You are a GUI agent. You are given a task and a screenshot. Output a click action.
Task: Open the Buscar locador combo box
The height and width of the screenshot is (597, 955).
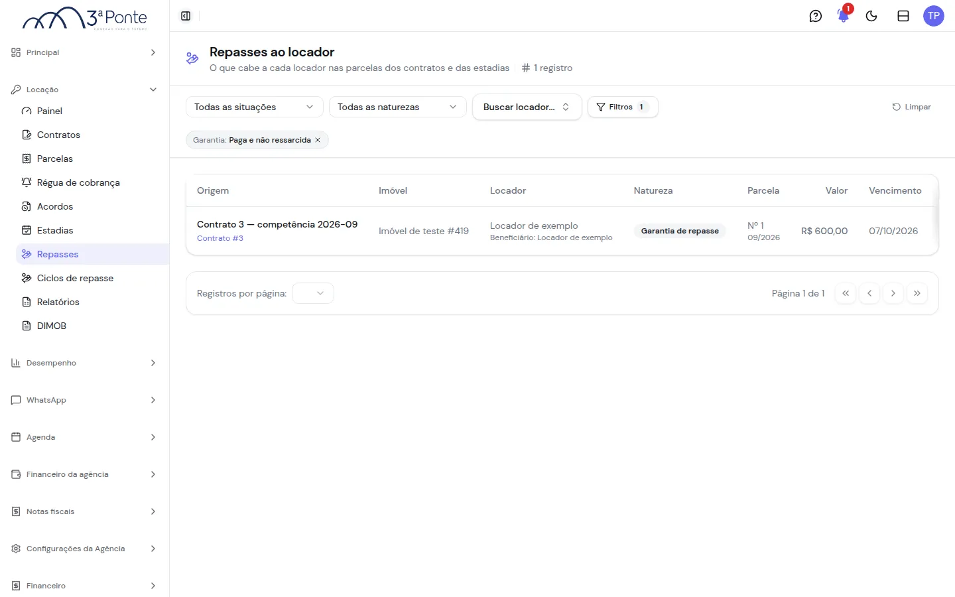click(527, 107)
